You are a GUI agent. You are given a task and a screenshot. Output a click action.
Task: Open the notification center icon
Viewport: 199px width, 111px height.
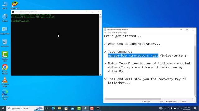pyautogui.click(x=195, y=108)
